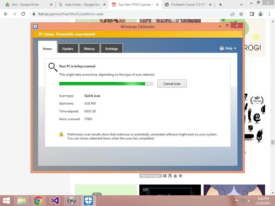The image size is (275, 206).
Task: Open Chrome three-dot menu
Action: point(269,14)
